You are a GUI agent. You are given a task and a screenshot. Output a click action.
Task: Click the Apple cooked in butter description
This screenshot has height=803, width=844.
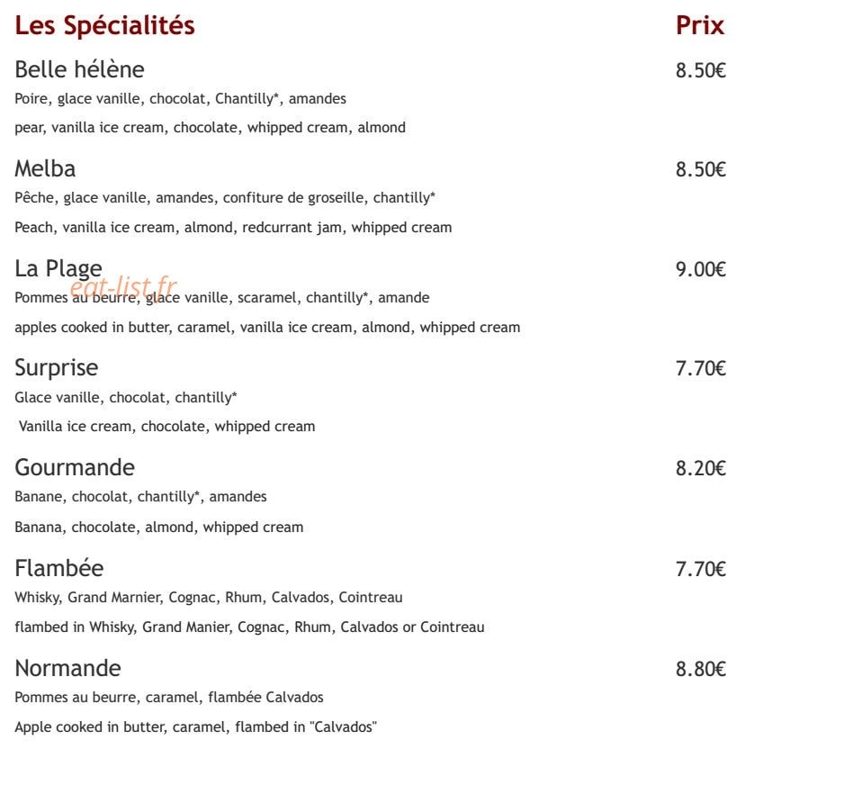pos(196,727)
